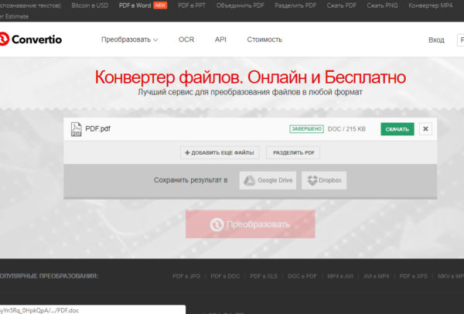Open Bitcoin в USD in top bar
This screenshot has height=314, width=464.
tap(90, 5)
